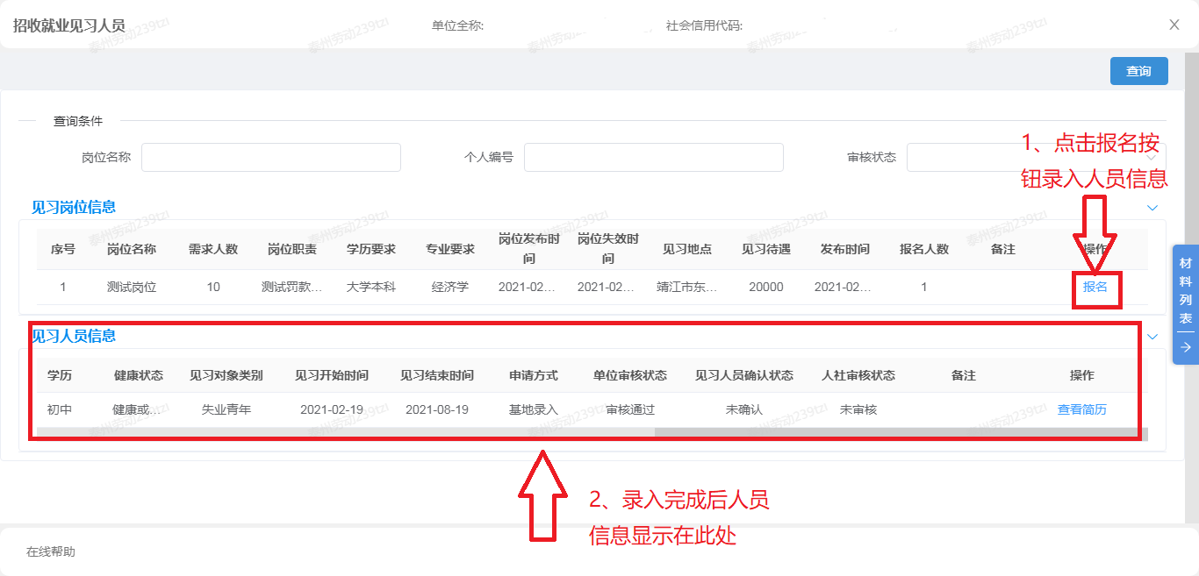Screen dimensions: 1199x576
Task: Click the 在线帮助 link at bottom
Action: (x=51, y=551)
